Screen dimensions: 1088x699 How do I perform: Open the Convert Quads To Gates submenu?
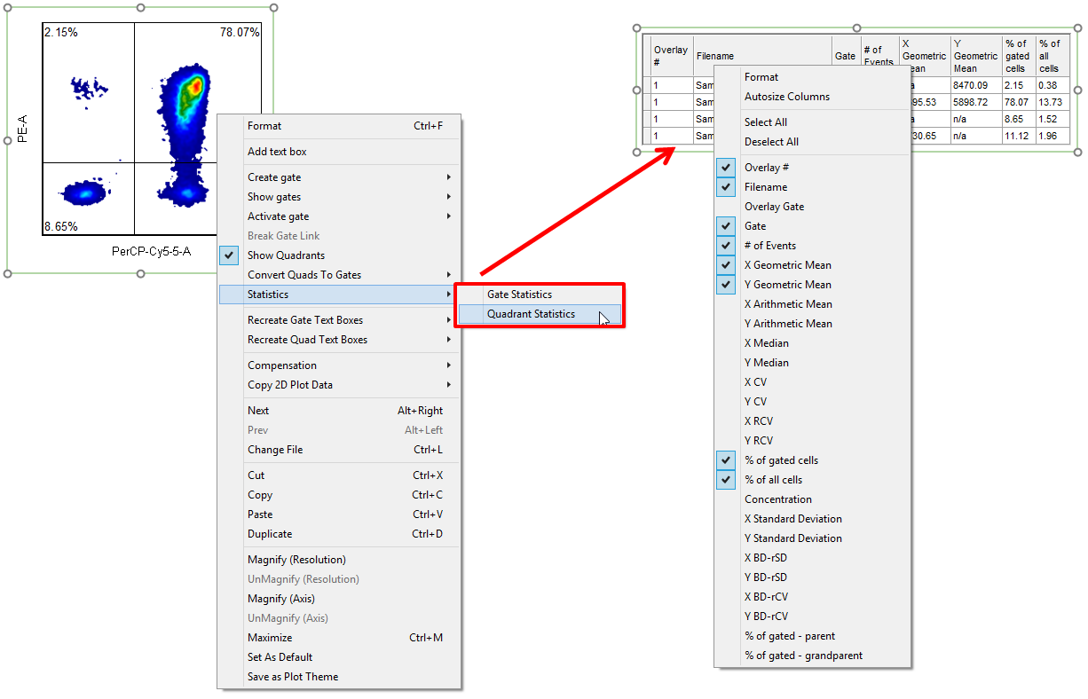pos(304,275)
